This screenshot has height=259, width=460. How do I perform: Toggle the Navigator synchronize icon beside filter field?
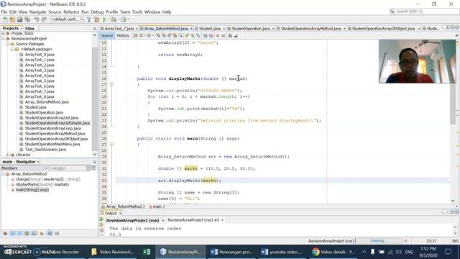coord(93,168)
